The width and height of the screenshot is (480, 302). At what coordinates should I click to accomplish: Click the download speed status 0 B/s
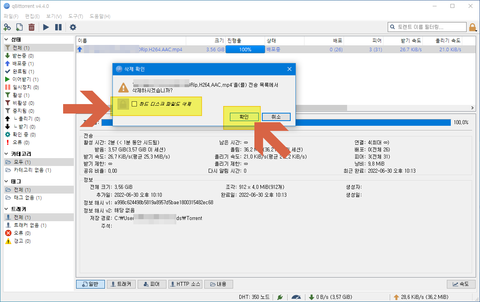click(331, 297)
